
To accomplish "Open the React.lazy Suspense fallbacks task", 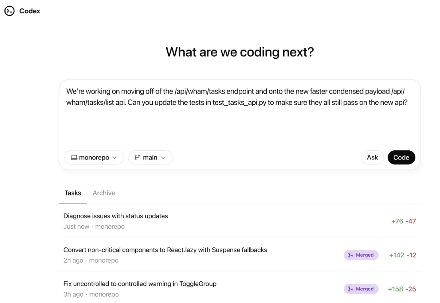I will (x=165, y=249).
